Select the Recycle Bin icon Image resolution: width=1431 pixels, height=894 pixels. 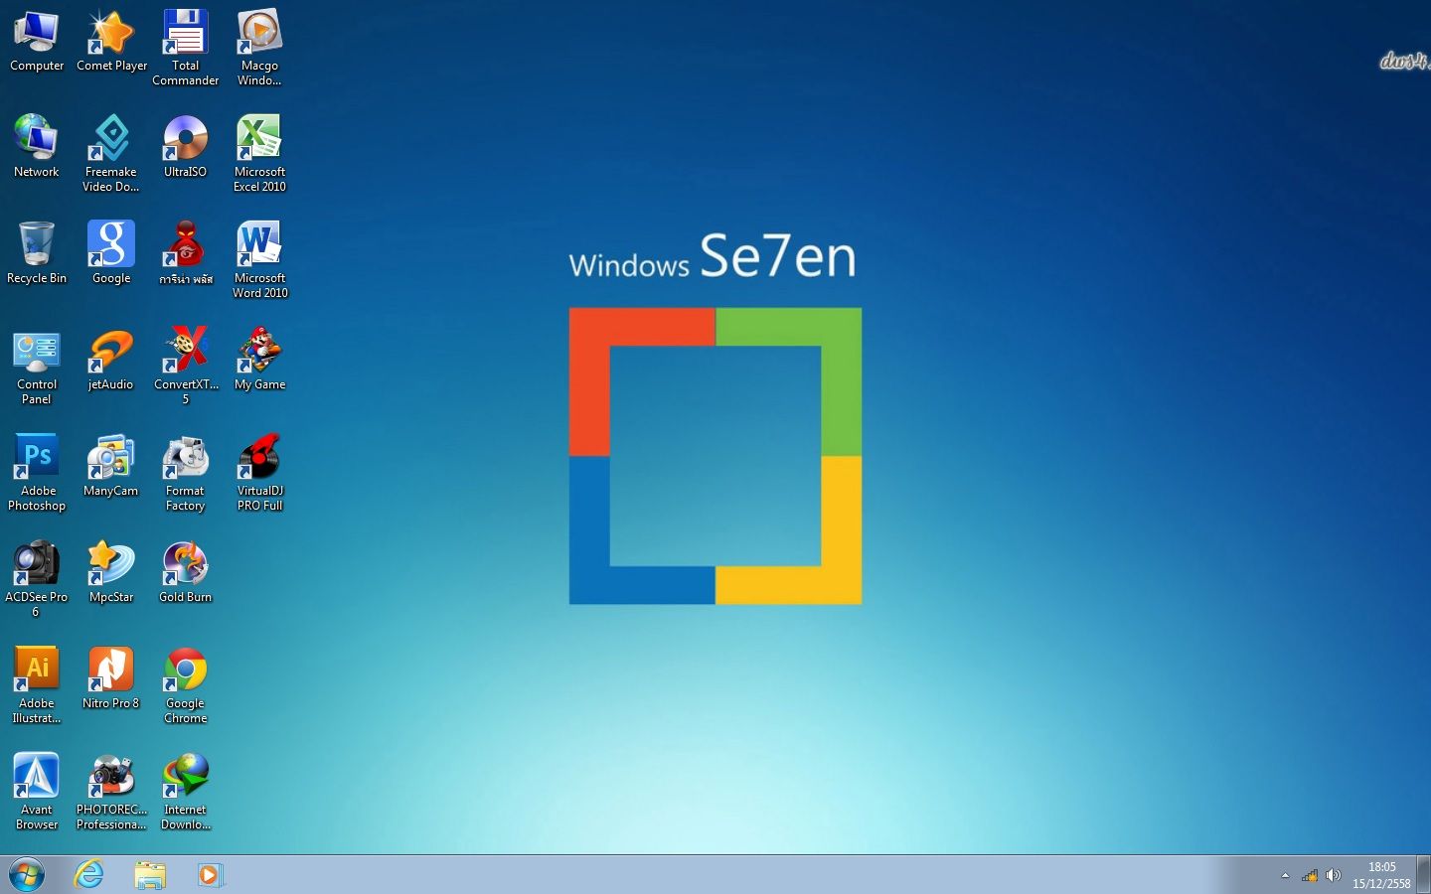click(37, 252)
